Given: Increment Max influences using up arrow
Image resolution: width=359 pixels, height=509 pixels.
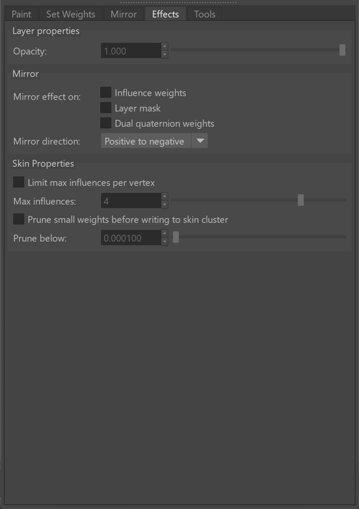Looking at the screenshot, I should 165,196.
